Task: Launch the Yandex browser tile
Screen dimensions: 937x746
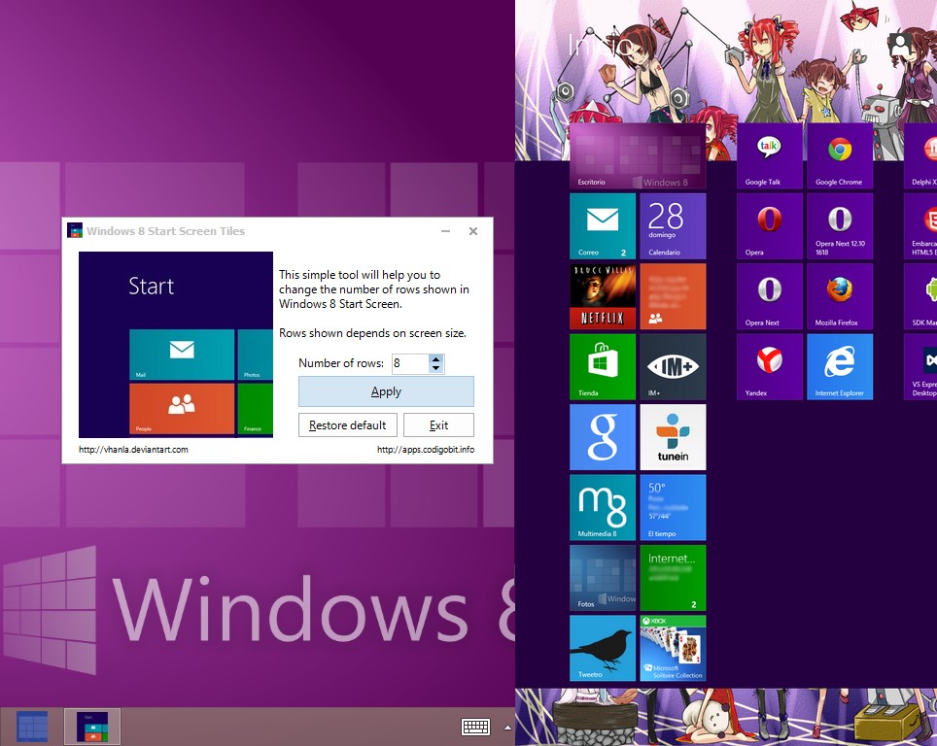Action: click(x=770, y=367)
